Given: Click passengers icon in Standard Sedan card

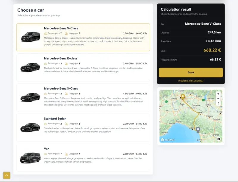Looking at the screenshot, I should (x=46, y=124).
